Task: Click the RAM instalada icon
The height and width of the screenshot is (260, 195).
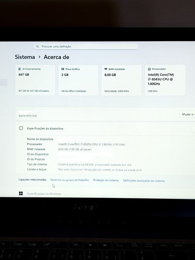Action: pos(106,69)
